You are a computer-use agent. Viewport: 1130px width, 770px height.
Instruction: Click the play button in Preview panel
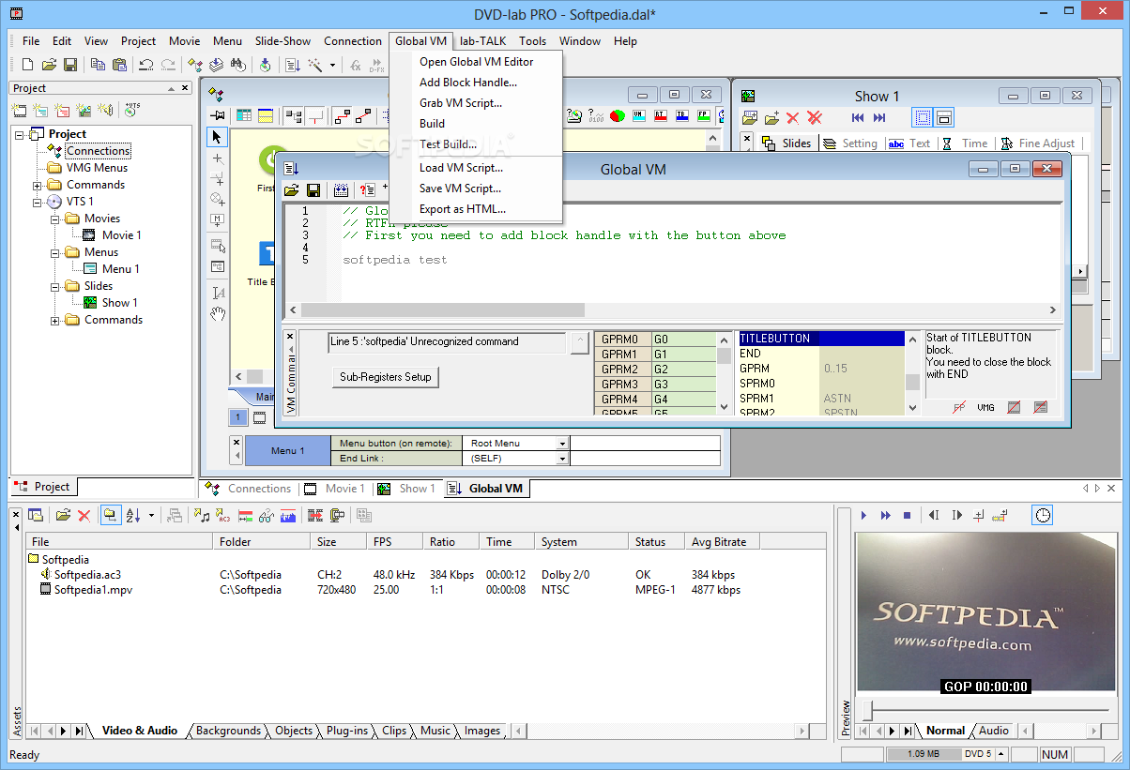pyautogui.click(x=864, y=515)
